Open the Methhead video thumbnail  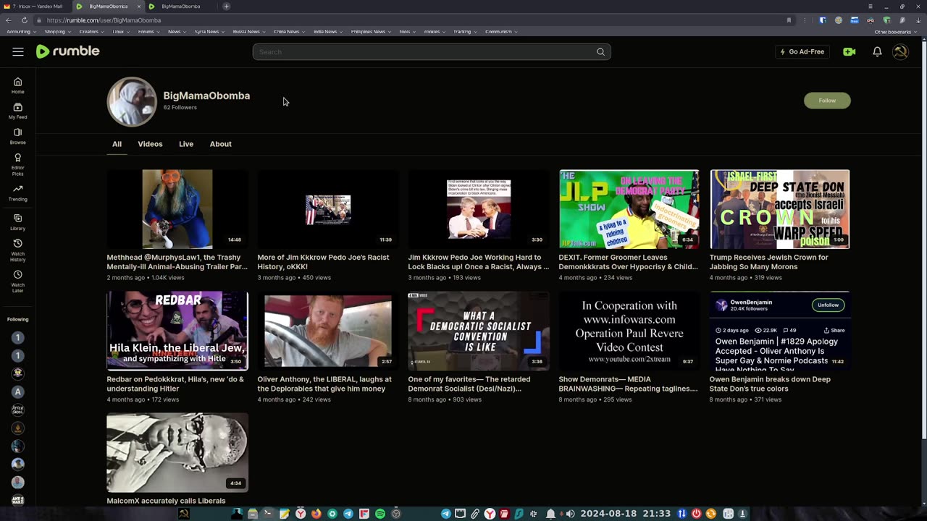click(177, 209)
